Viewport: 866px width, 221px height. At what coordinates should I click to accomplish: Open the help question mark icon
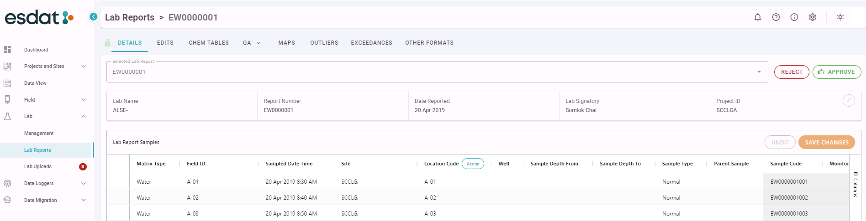click(776, 17)
